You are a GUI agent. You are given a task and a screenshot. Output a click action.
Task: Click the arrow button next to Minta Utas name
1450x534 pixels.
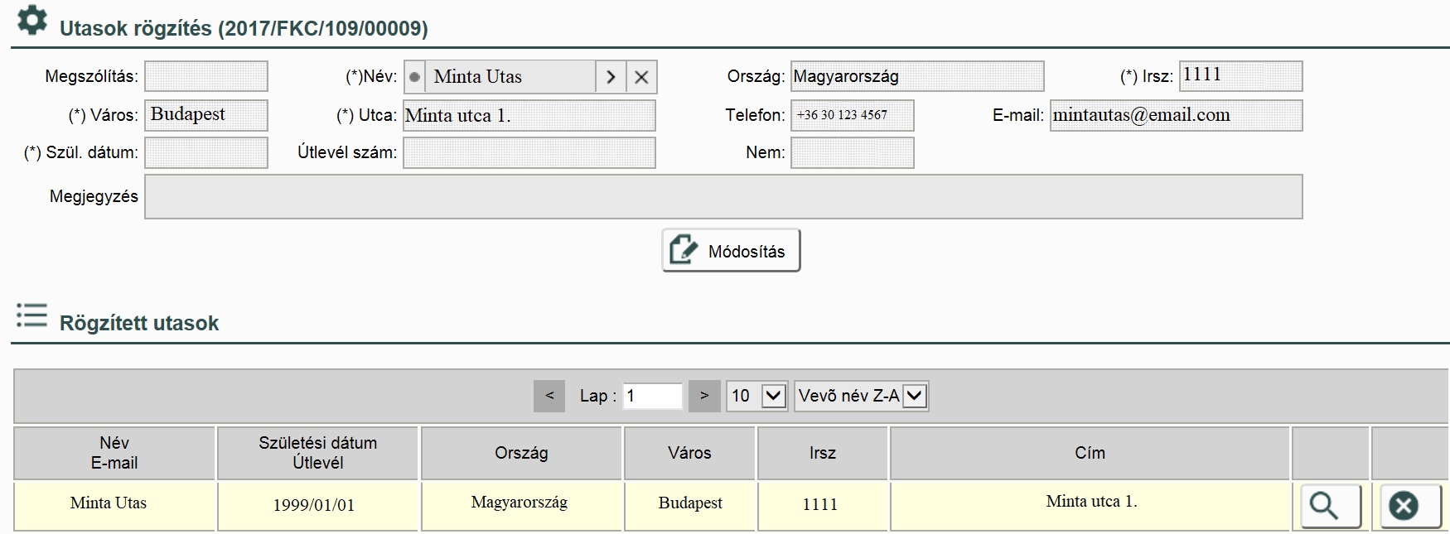click(x=611, y=77)
